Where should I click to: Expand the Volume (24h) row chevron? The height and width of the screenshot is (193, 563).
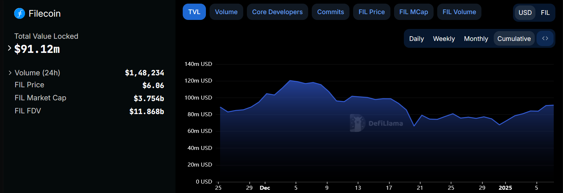coord(10,73)
